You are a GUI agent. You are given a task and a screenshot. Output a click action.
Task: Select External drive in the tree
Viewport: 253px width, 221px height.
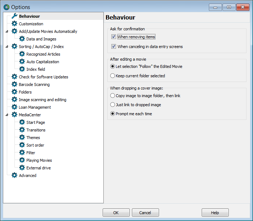pyautogui.click(x=39, y=168)
